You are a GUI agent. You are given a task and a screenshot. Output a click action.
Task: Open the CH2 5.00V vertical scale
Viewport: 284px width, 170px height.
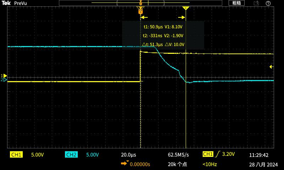tap(92, 155)
